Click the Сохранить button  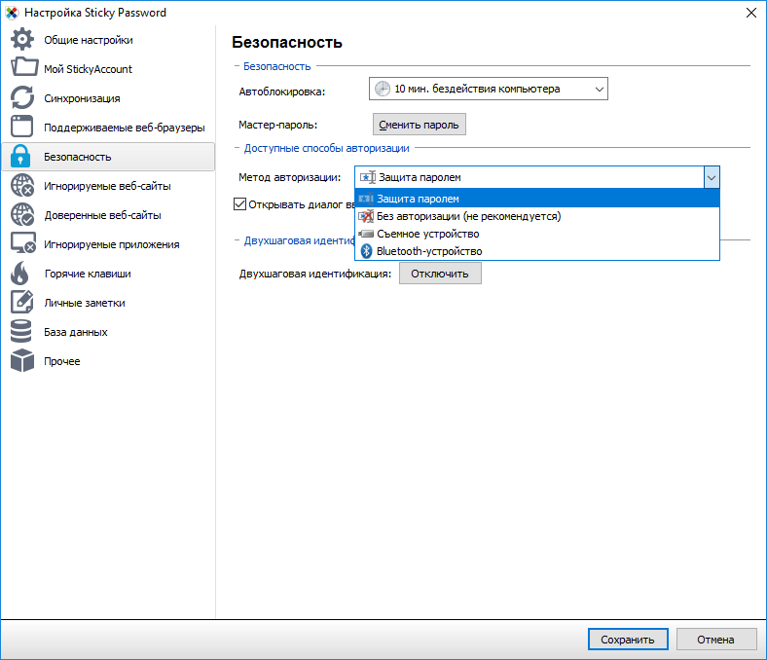628,639
